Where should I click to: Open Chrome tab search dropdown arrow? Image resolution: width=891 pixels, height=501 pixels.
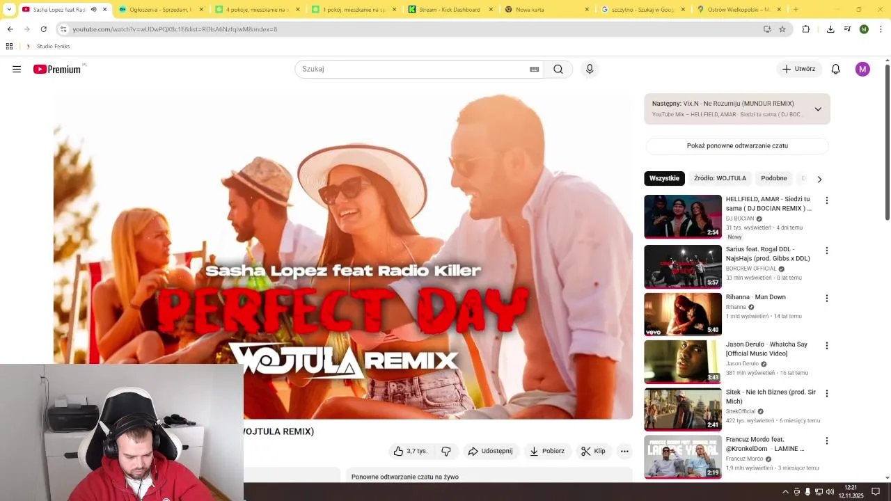9,10
